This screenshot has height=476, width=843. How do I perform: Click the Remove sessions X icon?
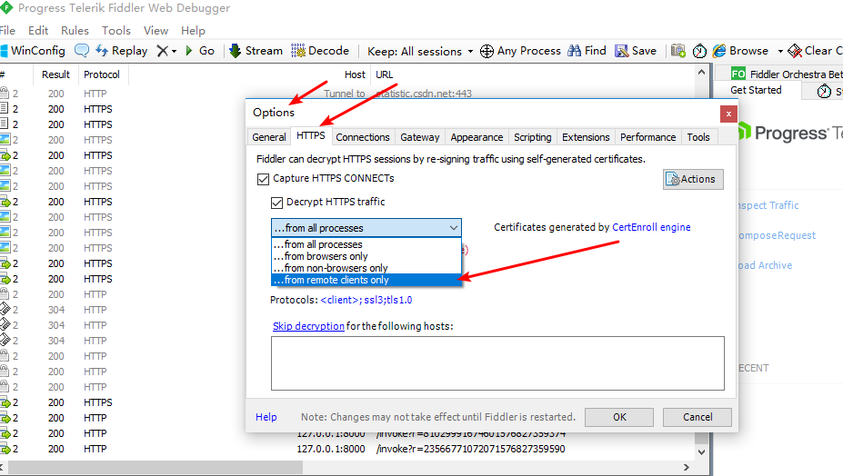point(162,51)
